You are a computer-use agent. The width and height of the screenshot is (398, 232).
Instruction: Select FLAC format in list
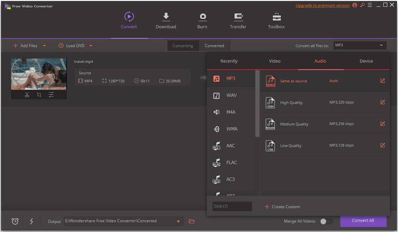click(231, 162)
